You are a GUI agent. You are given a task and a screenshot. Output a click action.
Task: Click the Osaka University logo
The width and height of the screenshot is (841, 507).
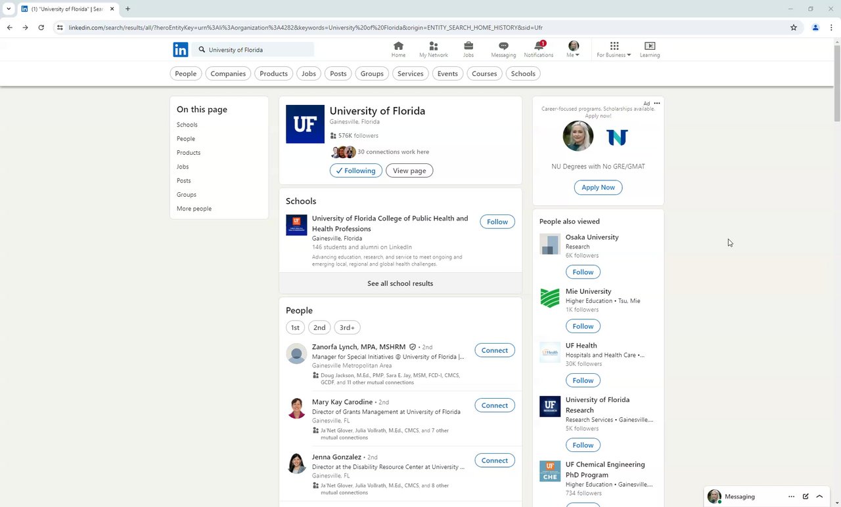coord(550,244)
